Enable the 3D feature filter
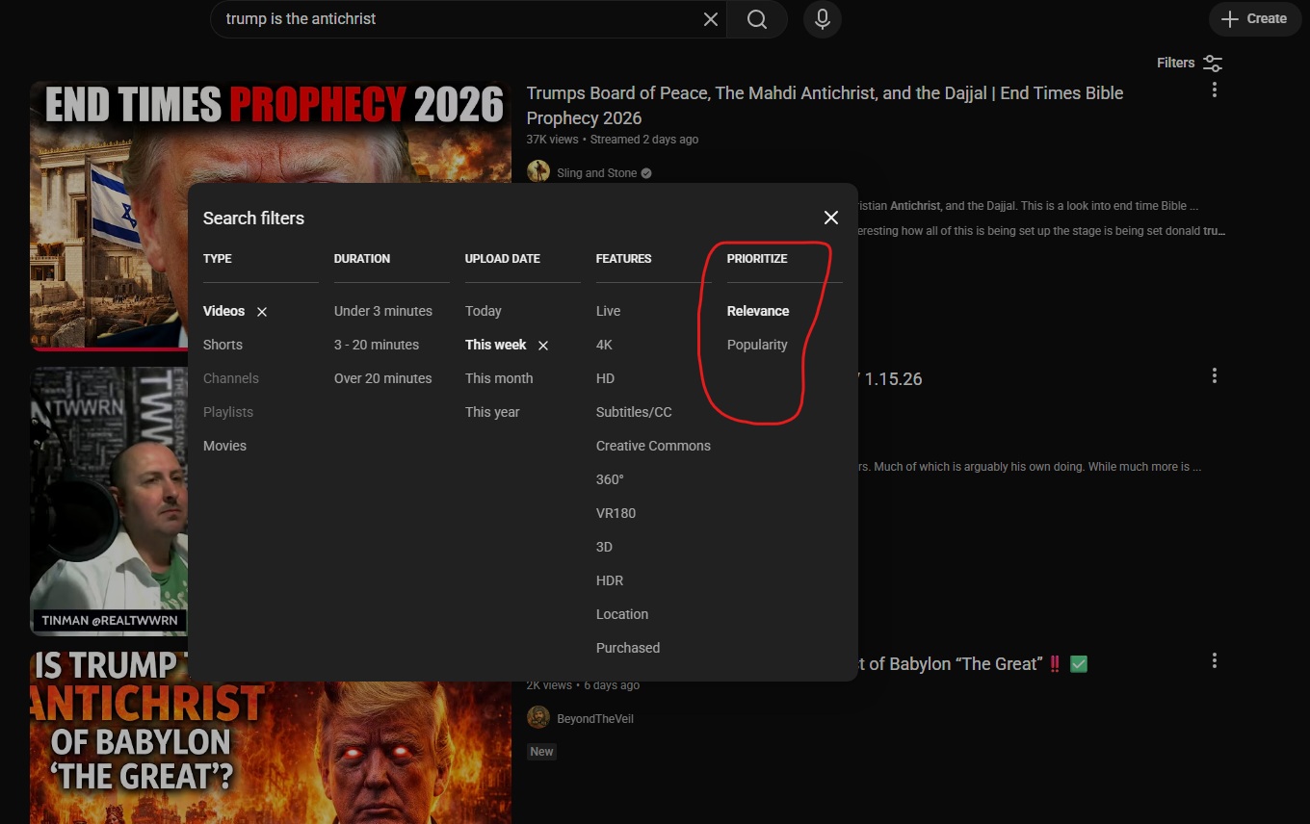The height and width of the screenshot is (824, 1310). click(604, 547)
